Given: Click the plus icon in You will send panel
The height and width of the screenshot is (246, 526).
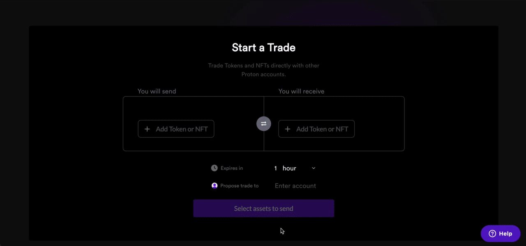Looking at the screenshot, I should [147, 129].
